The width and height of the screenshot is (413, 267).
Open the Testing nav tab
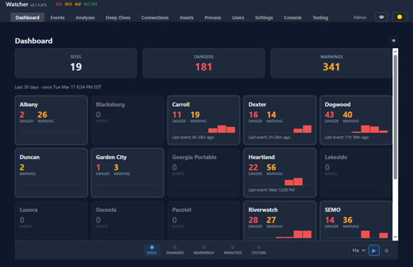(x=320, y=18)
